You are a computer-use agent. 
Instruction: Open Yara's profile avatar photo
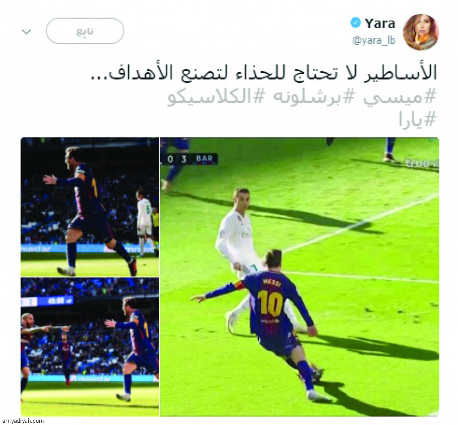420,32
